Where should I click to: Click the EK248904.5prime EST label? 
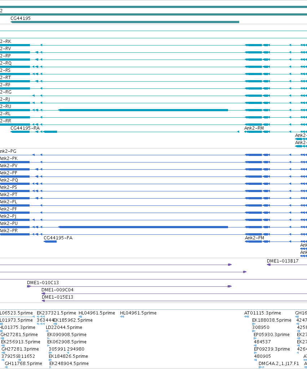point(69,364)
